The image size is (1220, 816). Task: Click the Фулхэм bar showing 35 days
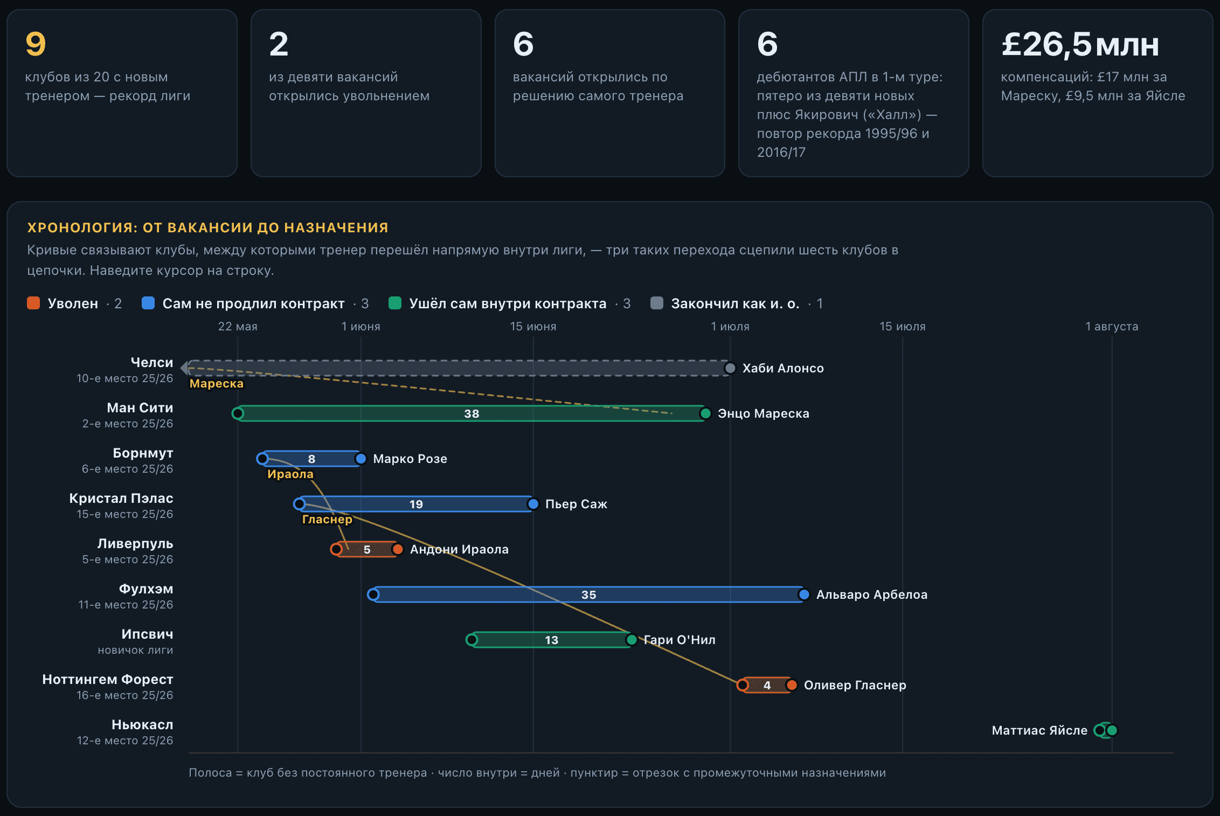pos(588,594)
